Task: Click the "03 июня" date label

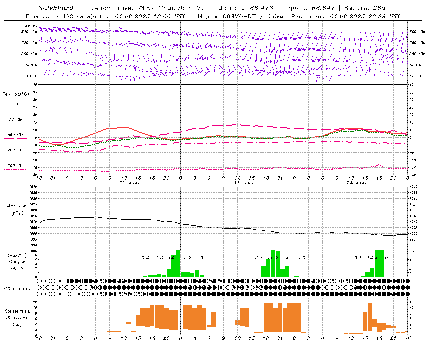Action: point(243,183)
